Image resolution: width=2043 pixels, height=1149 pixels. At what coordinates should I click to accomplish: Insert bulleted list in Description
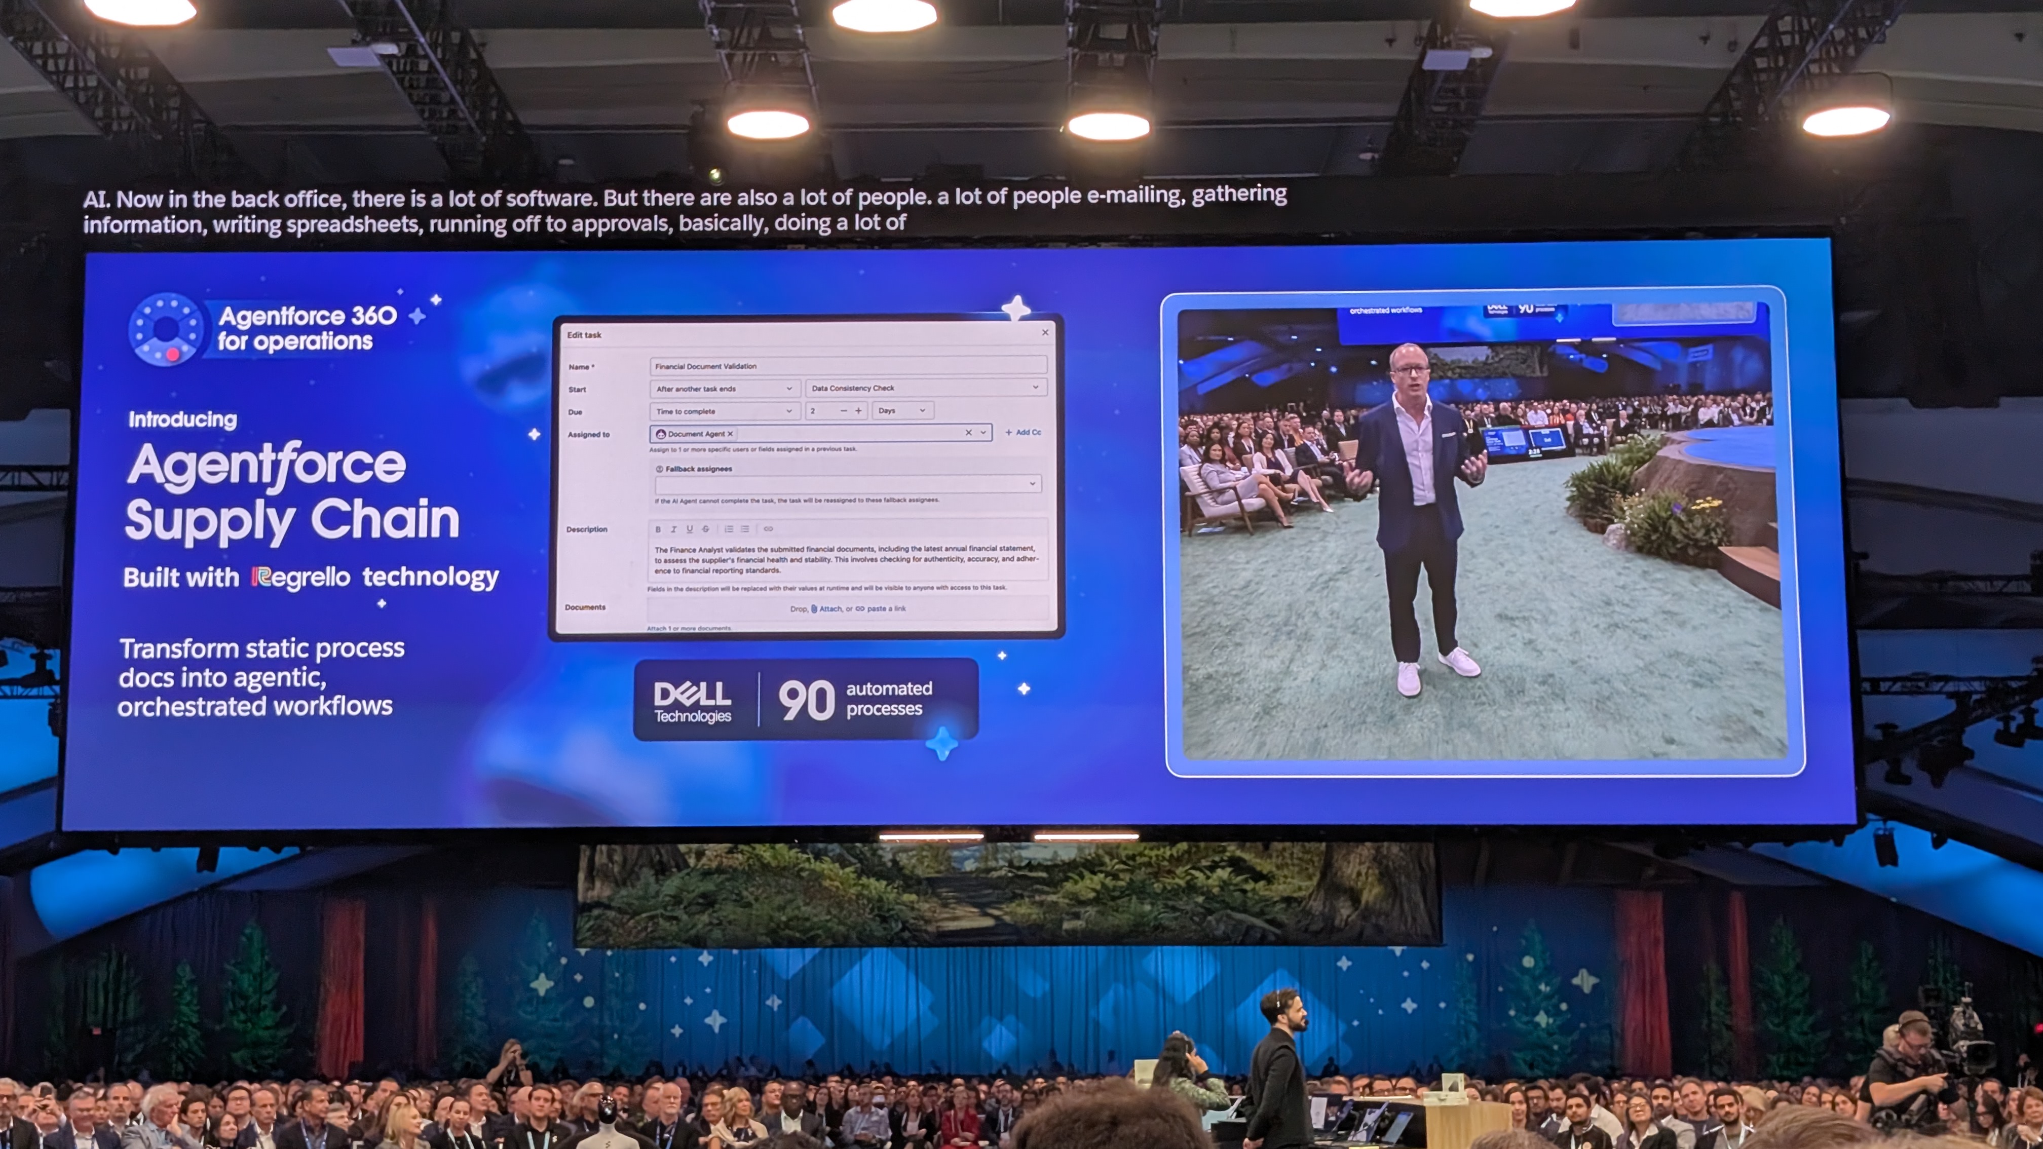745,529
